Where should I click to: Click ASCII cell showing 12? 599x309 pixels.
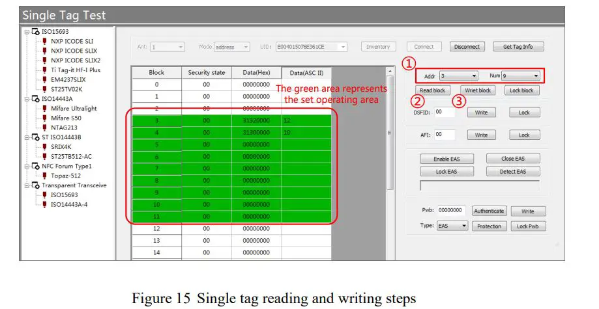[x=306, y=120]
